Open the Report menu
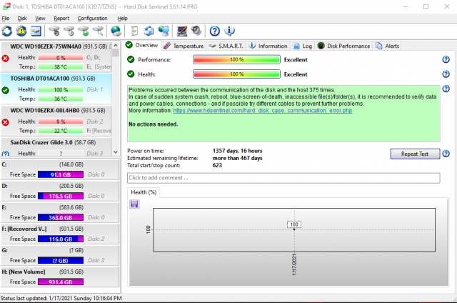 tap(61, 18)
